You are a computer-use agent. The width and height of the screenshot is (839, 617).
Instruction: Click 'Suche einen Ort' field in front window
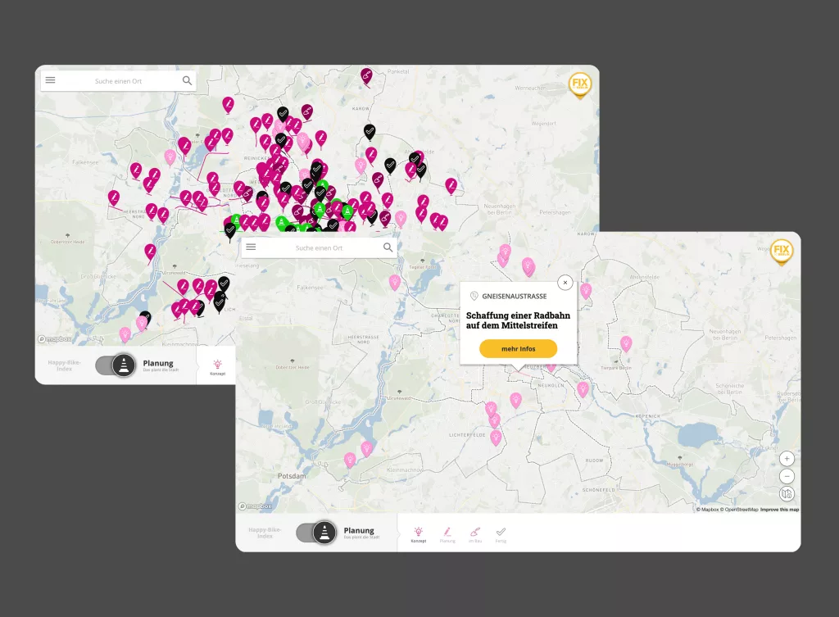point(320,247)
